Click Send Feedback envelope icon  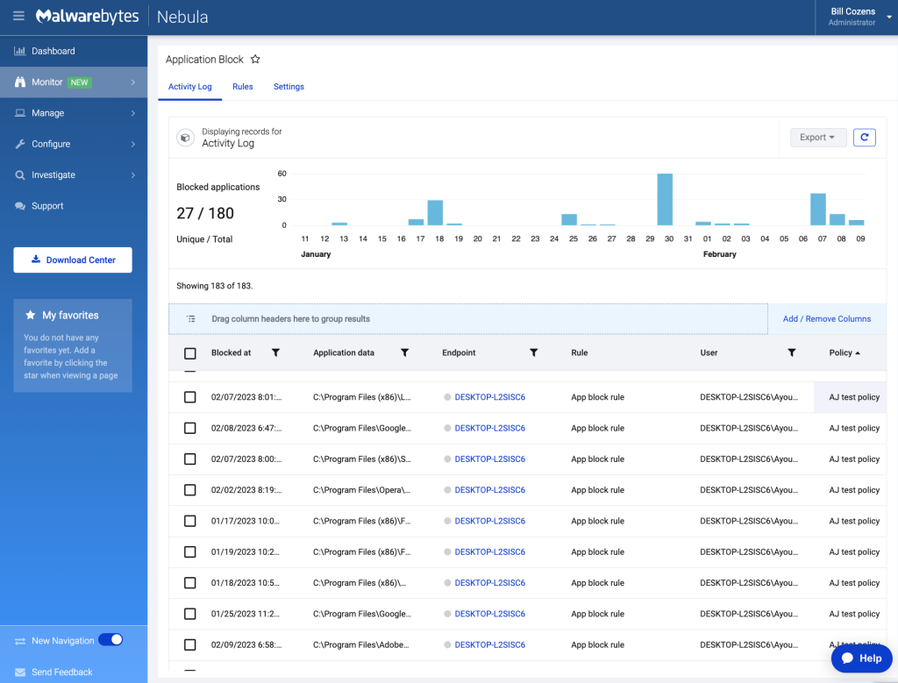pos(20,672)
